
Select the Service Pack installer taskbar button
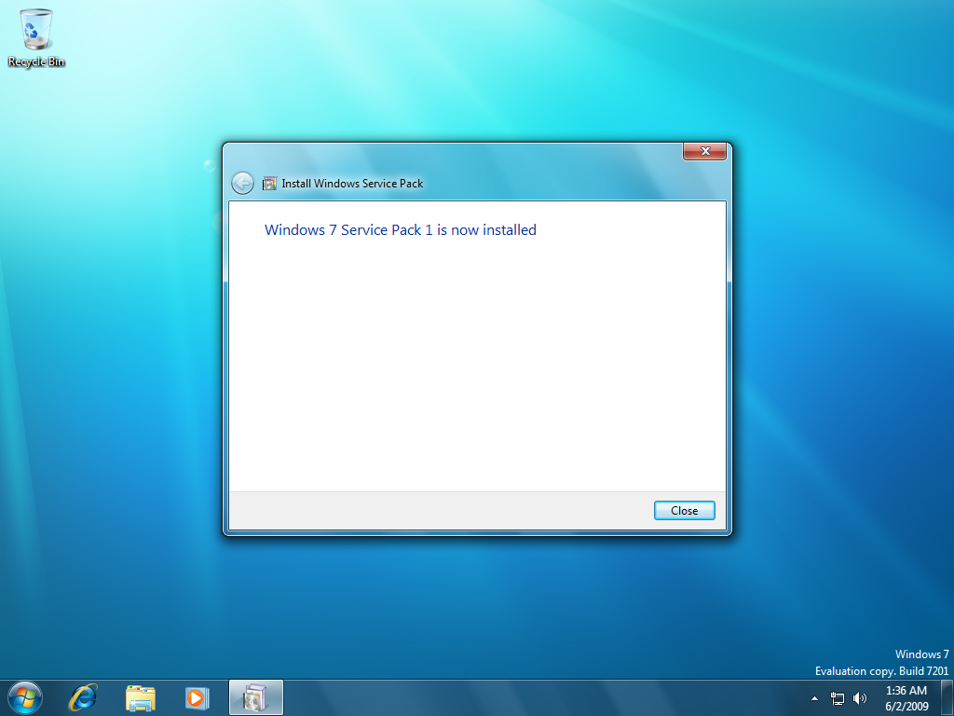point(256,697)
